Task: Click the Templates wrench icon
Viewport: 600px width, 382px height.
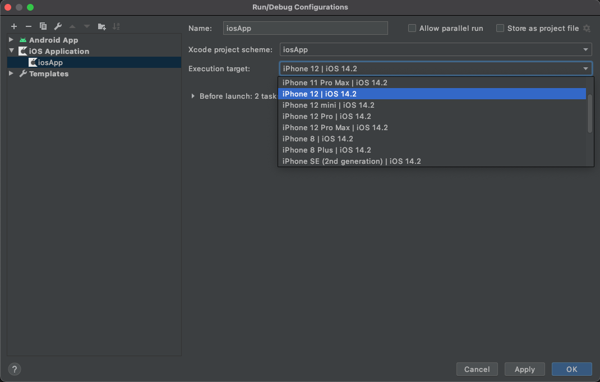Action: pos(23,73)
